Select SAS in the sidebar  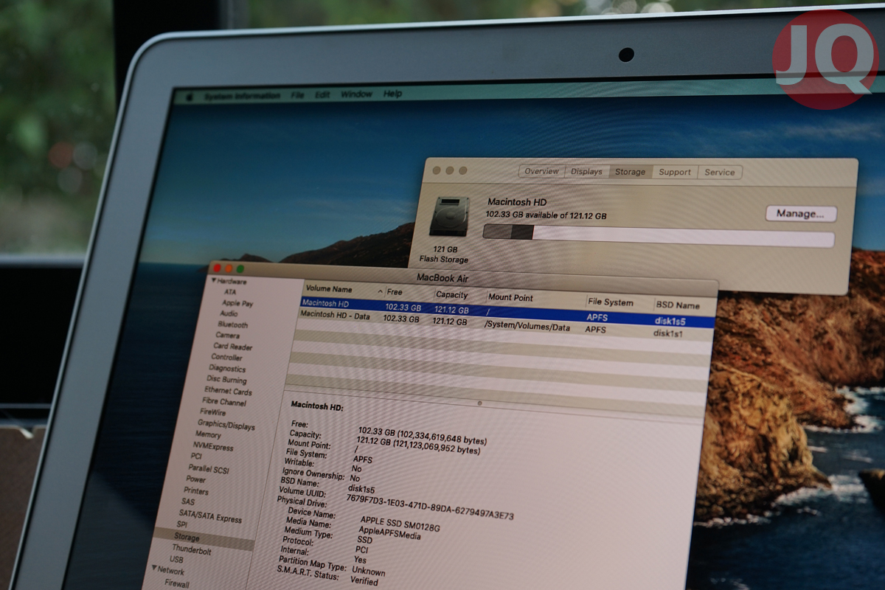click(x=188, y=502)
